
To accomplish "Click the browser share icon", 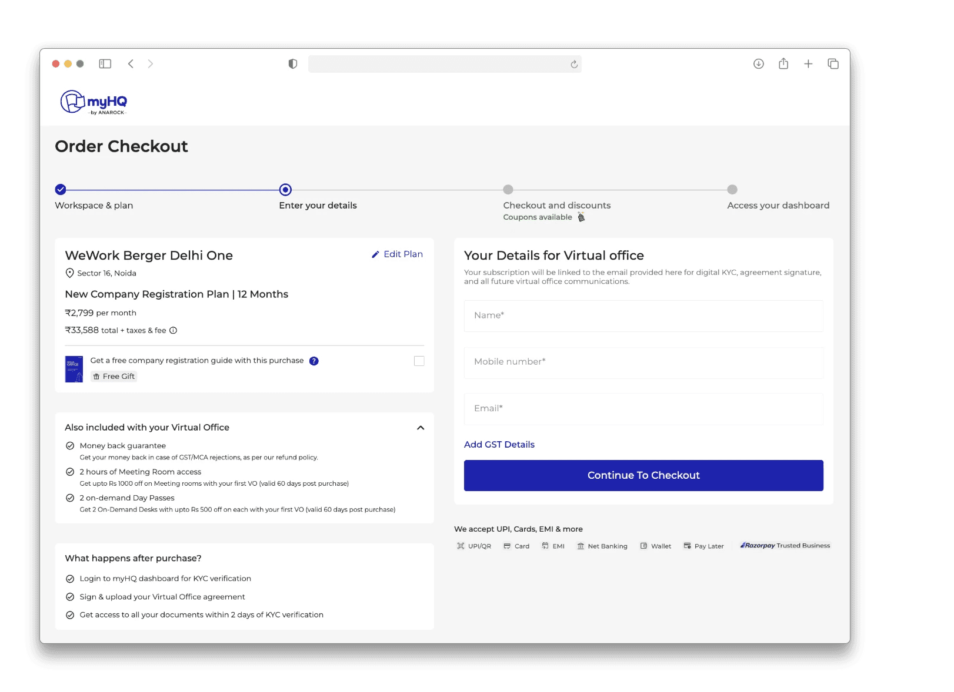I will (x=783, y=63).
